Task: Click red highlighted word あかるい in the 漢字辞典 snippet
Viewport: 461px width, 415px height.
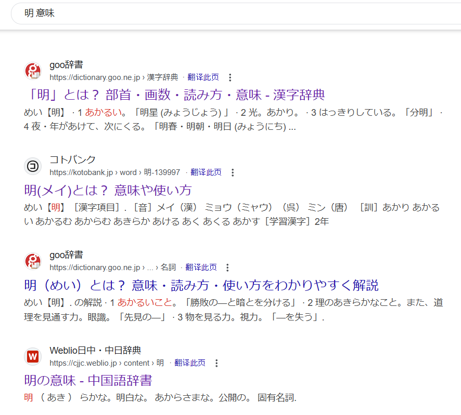Action: point(103,112)
